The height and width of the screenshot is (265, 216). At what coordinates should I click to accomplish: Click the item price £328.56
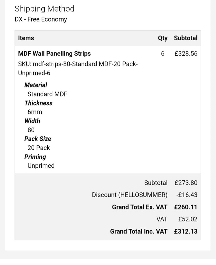186,53
